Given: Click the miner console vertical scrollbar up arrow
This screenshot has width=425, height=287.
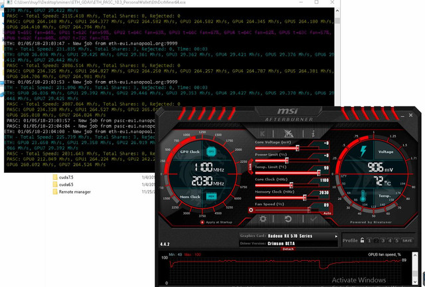Looking at the screenshot, I should tap(337, 11).
